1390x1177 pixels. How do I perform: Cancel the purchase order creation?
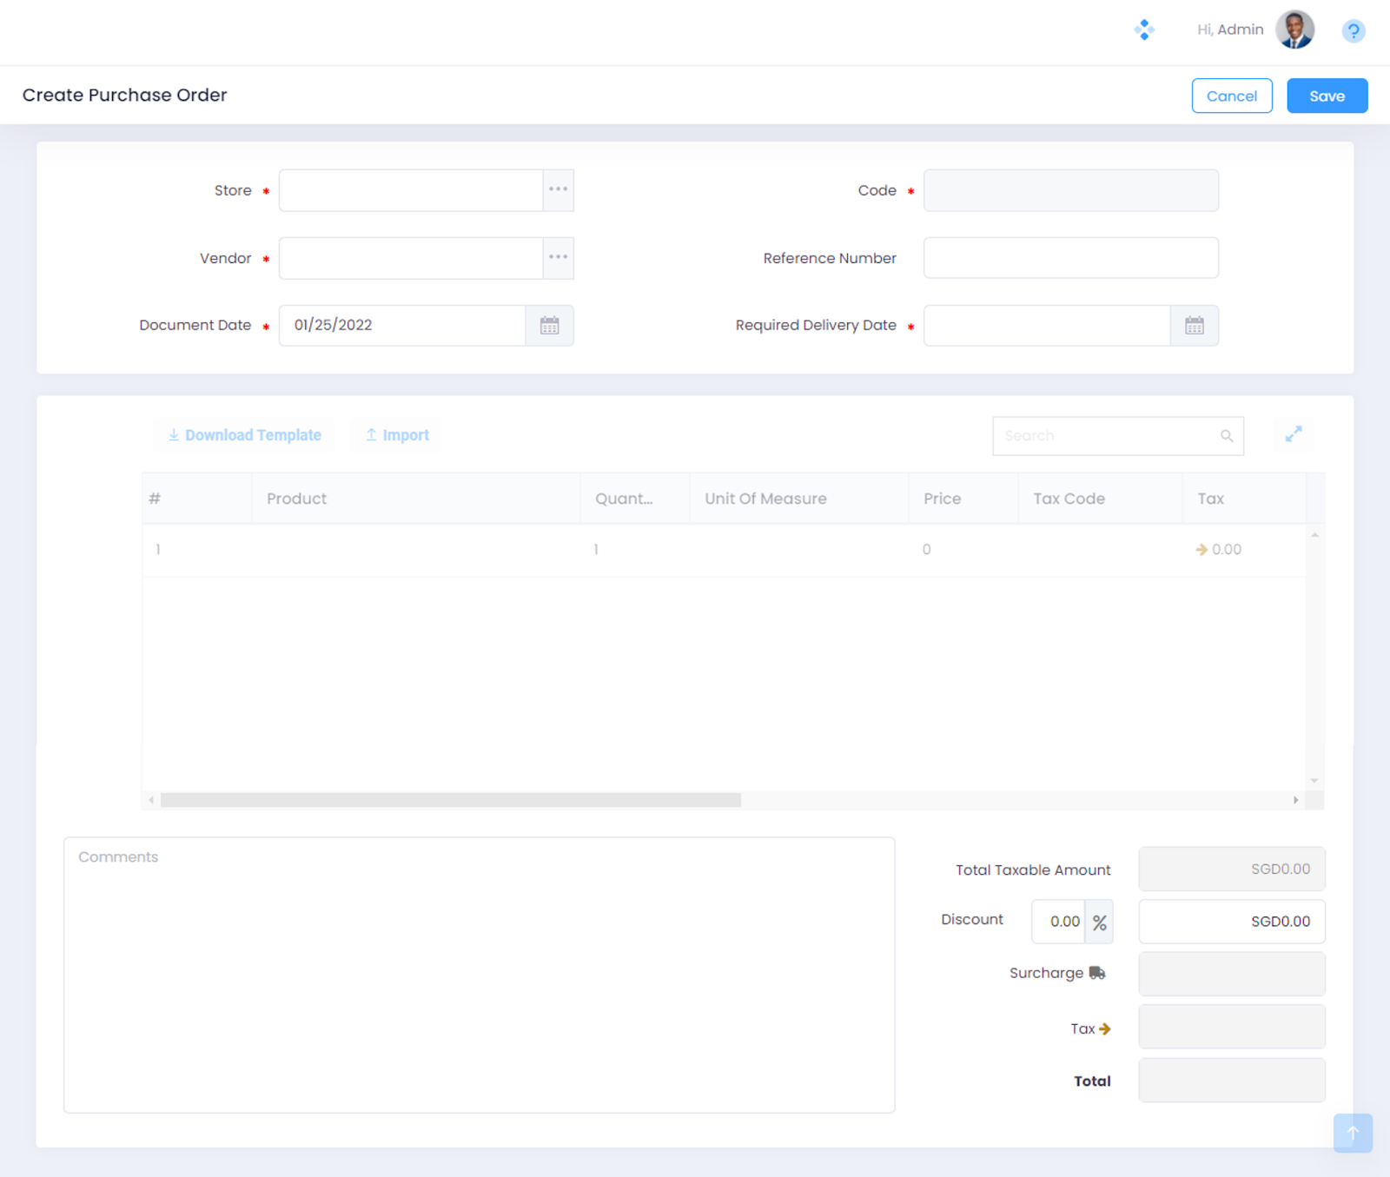tap(1231, 96)
